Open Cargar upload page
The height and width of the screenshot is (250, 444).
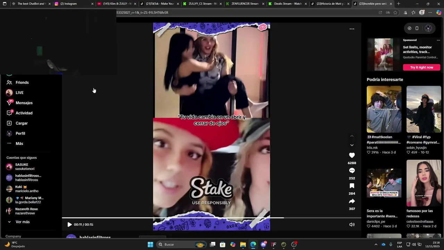tap(22, 123)
